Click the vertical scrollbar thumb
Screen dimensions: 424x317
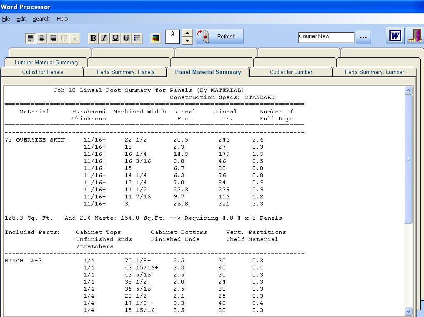click(x=408, y=159)
